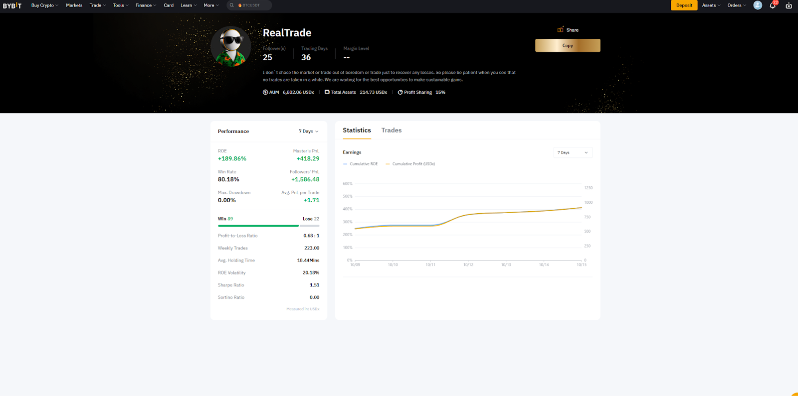This screenshot has height=396, width=798.
Task: Toggle the Cumulative ROE legend
Action: (x=361, y=164)
